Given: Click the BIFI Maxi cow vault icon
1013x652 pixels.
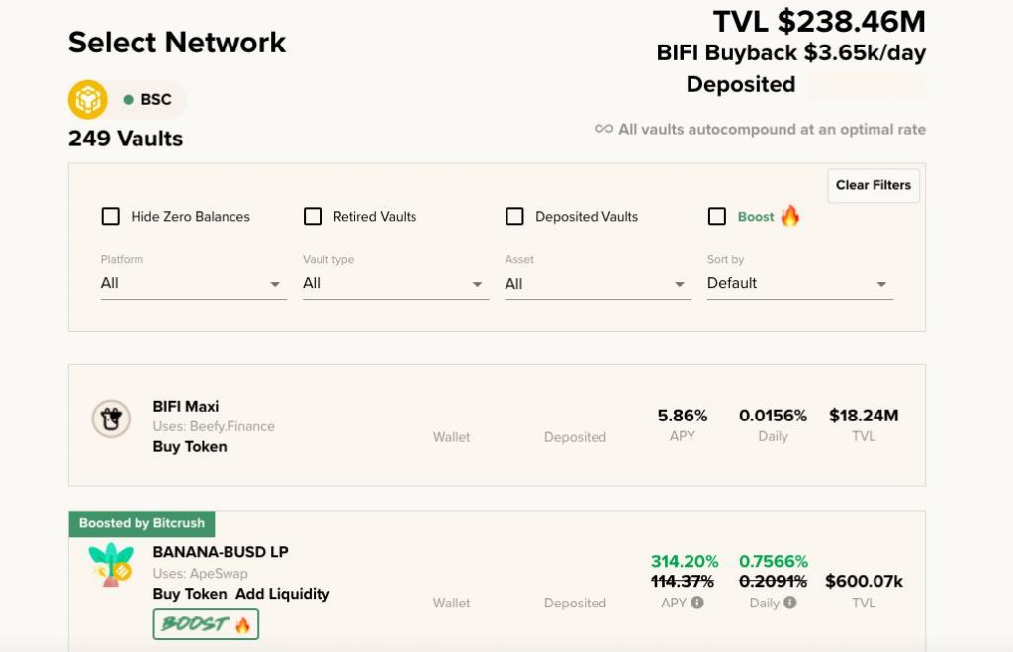Looking at the screenshot, I should [x=112, y=419].
